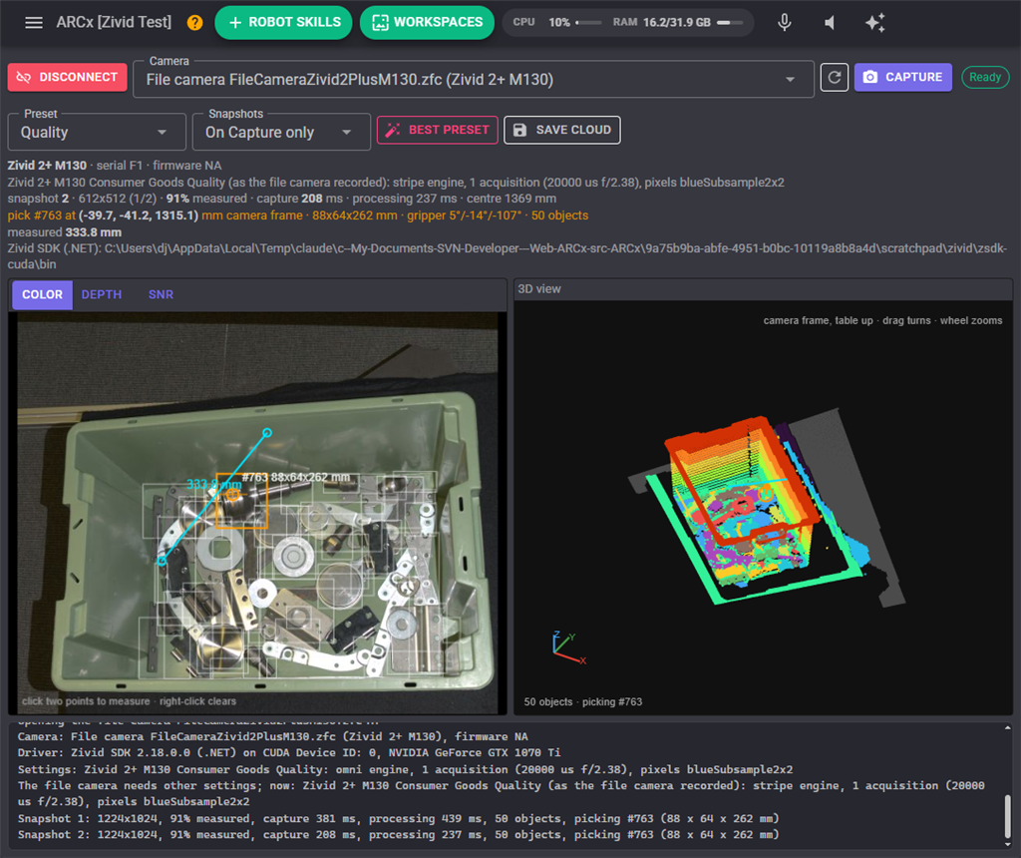Click the 'snapshot 2' statistics line
Image resolution: width=1021 pixels, height=858 pixels.
(282, 199)
